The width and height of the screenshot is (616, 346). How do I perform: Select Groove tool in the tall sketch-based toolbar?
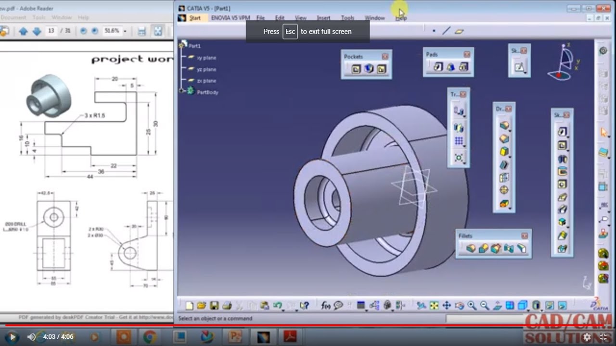pyautogui.click(x=562, y=171)
